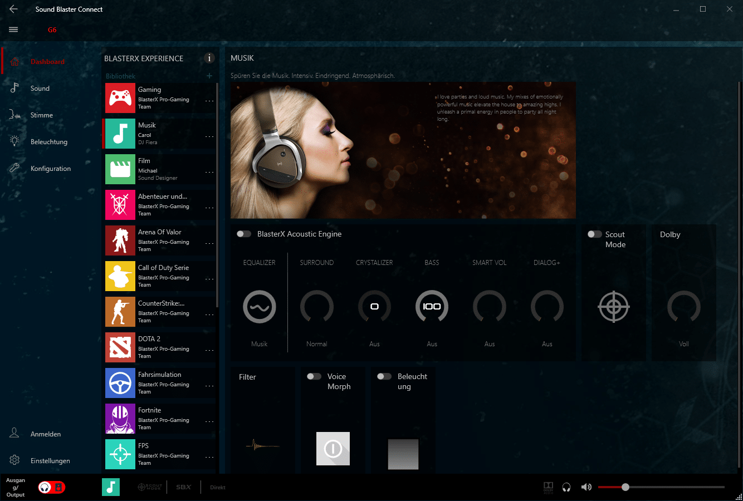Screen dimensions: 743x501
Task: Click the Anmelden sign-in link
Action: [x=45, y=434]
